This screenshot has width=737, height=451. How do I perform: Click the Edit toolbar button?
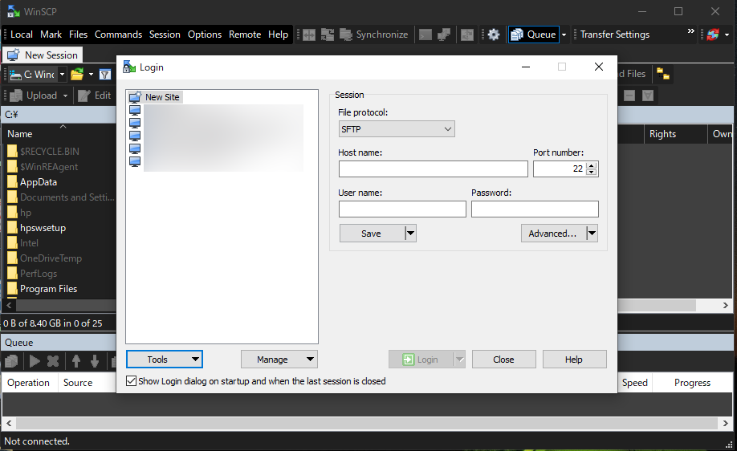coord(95,95)
